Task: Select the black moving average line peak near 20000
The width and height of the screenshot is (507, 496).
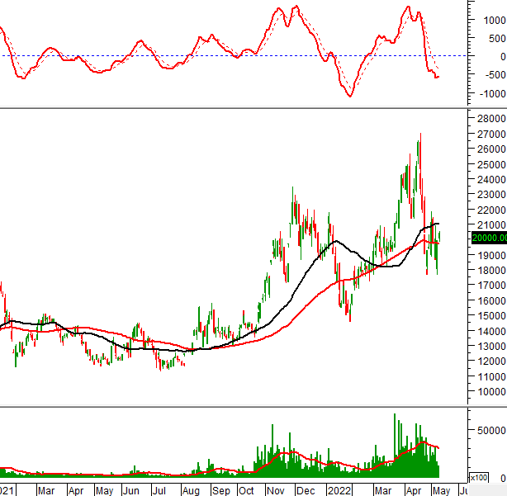Action: 334,242
